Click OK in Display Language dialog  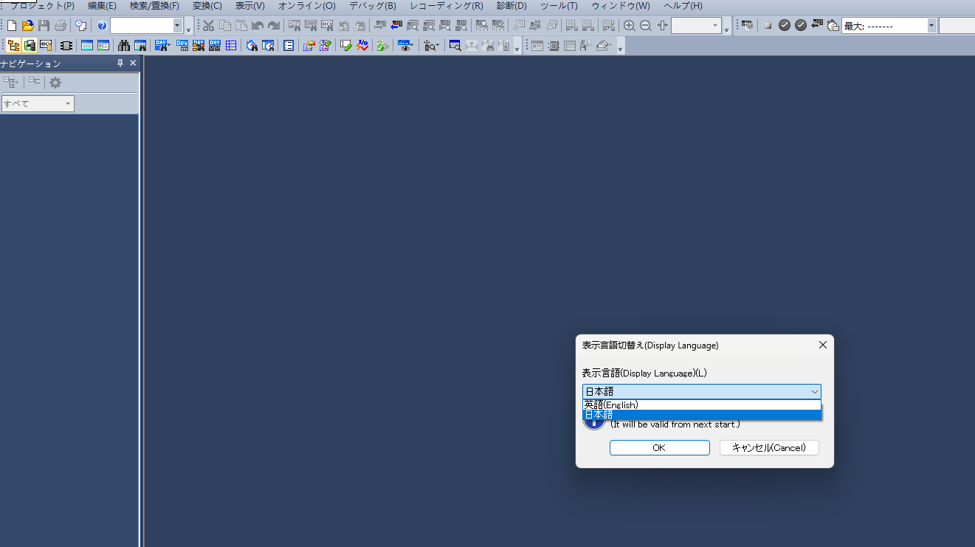(659, 448)
